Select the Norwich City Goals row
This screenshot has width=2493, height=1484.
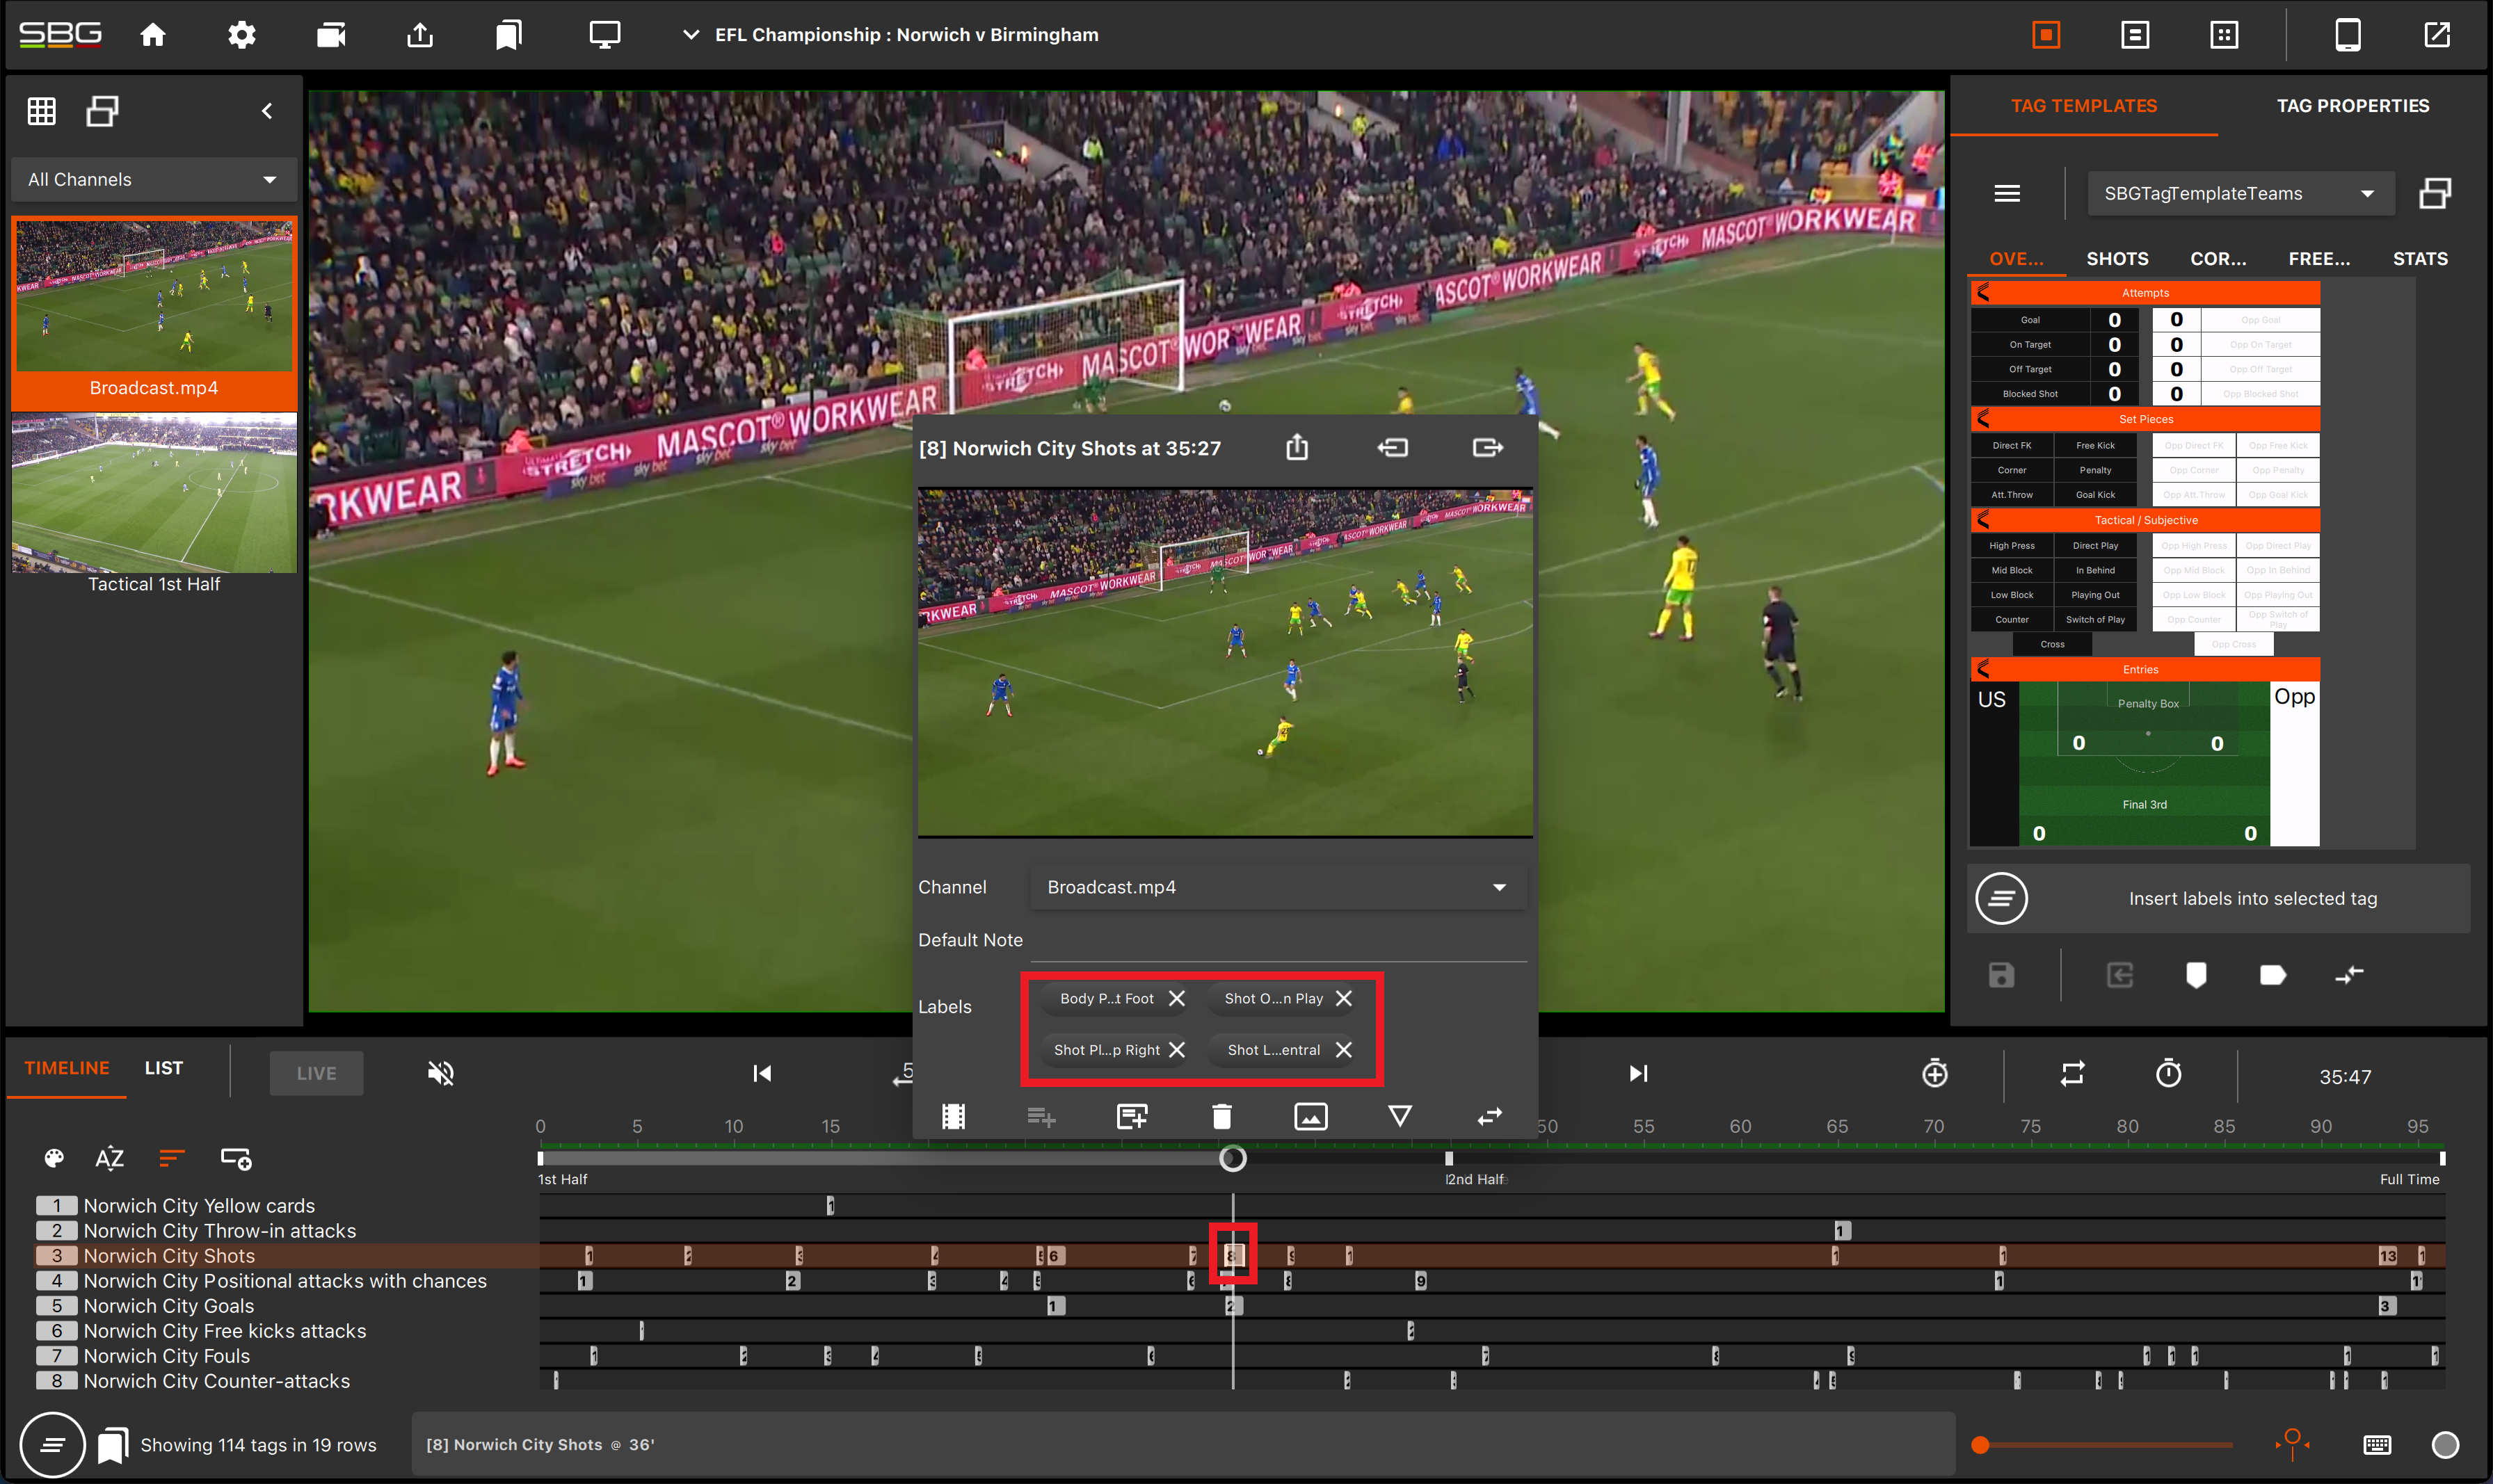(x=168, y=1306)
